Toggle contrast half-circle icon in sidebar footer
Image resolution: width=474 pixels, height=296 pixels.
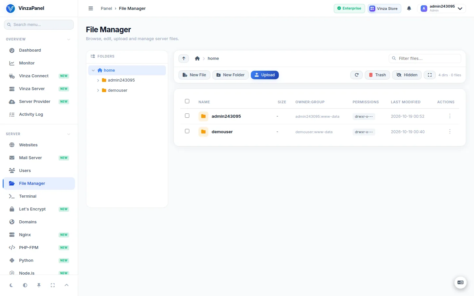coord(25,285)
